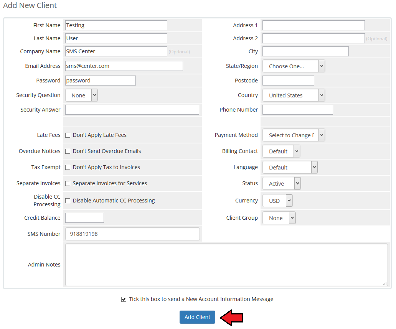Expand the Client Group dropdown
This screenshot has height=329, width=396.
[x=279, y=218]
